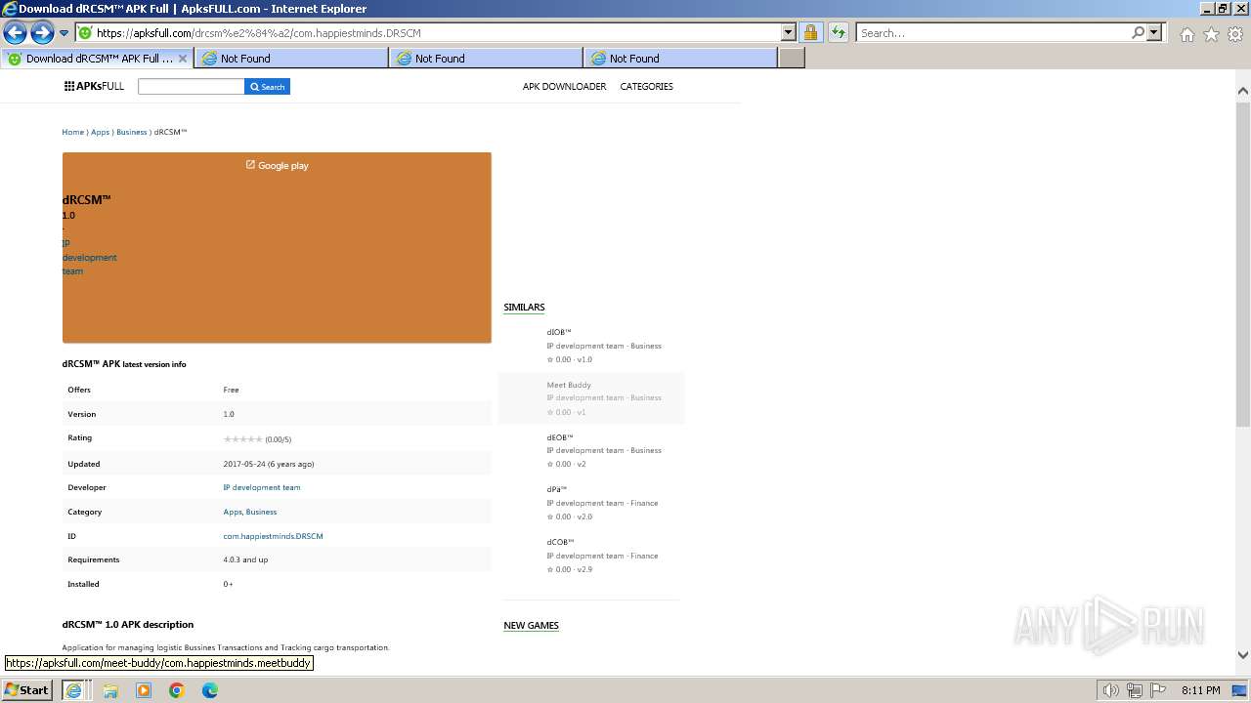Open a new blank tab
Screen dimensions: 1251x703
(x=792, y=59)
